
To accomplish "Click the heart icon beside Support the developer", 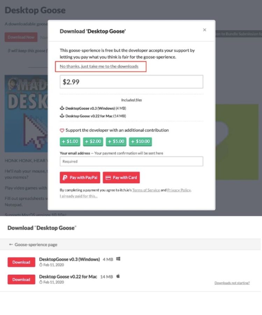I will [x=62, y=130].
